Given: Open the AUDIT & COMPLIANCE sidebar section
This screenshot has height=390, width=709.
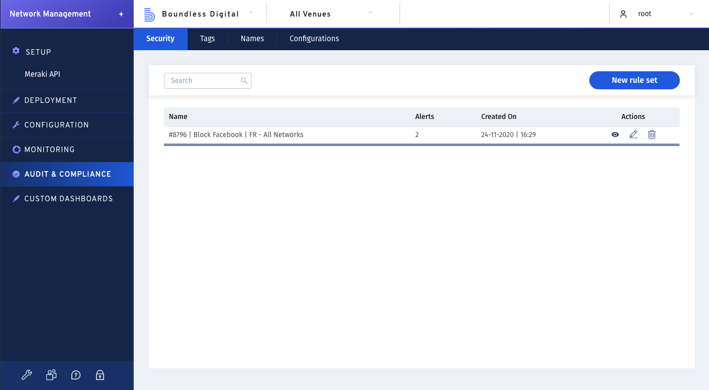Looking at the screenshot, I should tap(67, 174).
